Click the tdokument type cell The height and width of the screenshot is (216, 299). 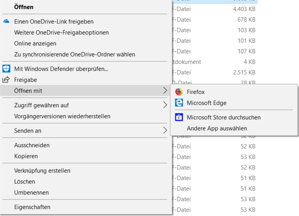[187, 62]
